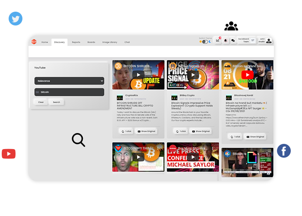Switch to the Reports tab
302x216 pixels.
pyautogui.click(x=76, y=42)
